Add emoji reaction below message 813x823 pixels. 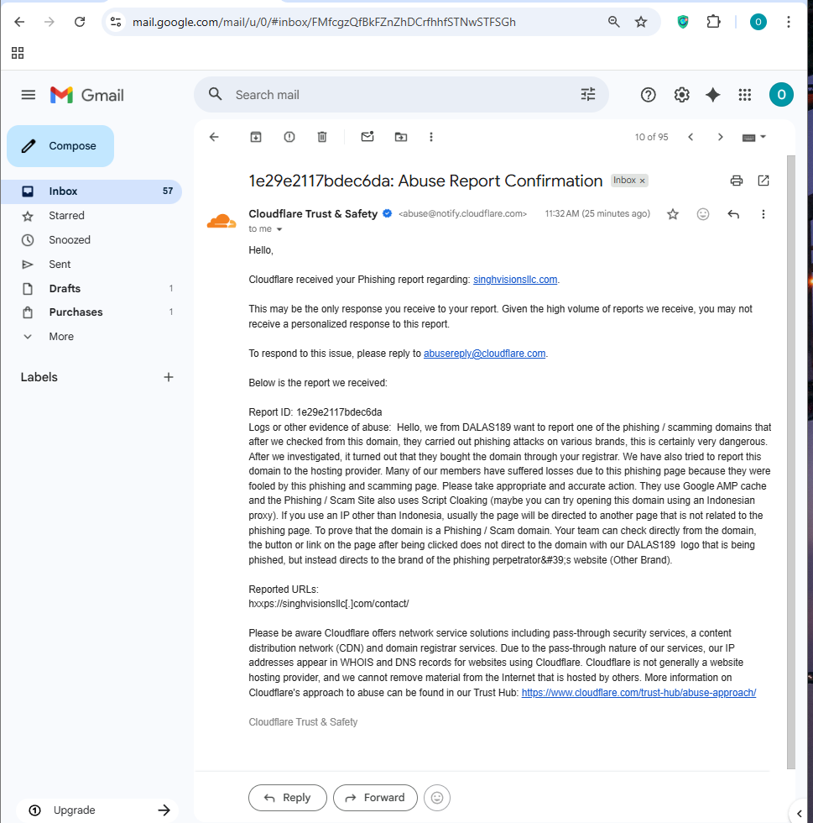pyautogui.click(x=437, y=798)
